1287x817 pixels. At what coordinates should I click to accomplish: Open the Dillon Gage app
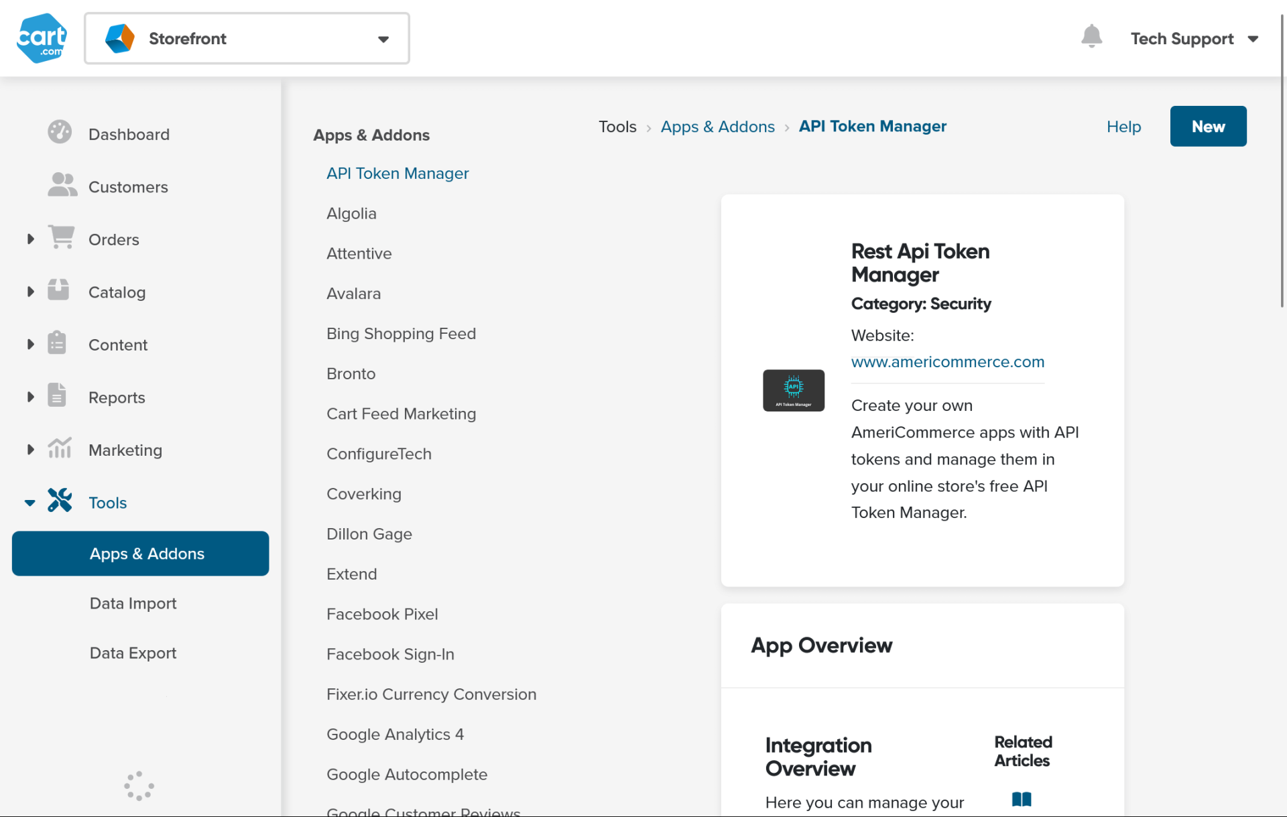(369, 534)
